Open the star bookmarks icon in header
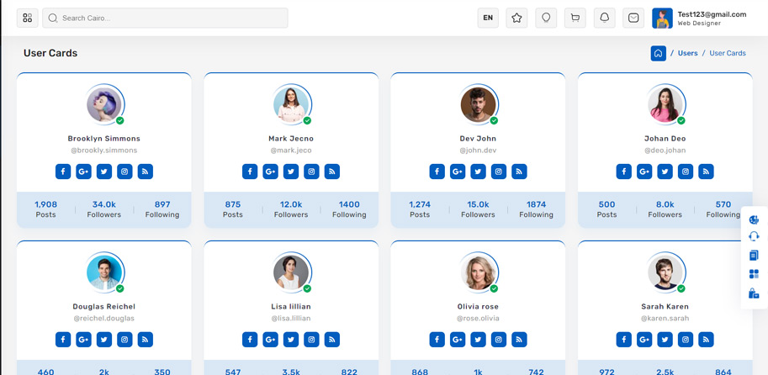The width and height of the screenshot is (768, 375). [x=516, y=18]
